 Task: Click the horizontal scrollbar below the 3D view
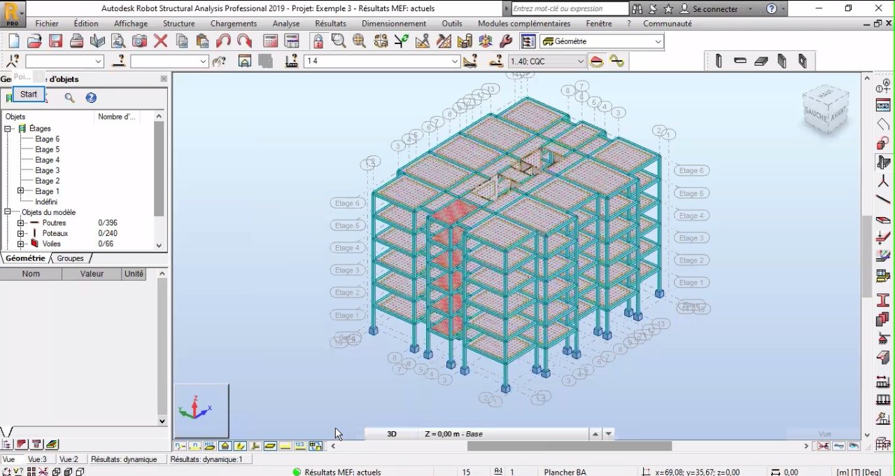[570, 446]
